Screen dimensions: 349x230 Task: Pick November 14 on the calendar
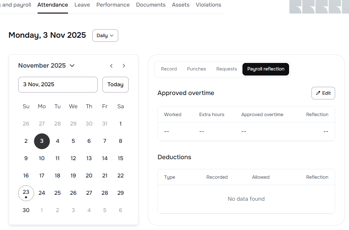click(x=105, y=158)
